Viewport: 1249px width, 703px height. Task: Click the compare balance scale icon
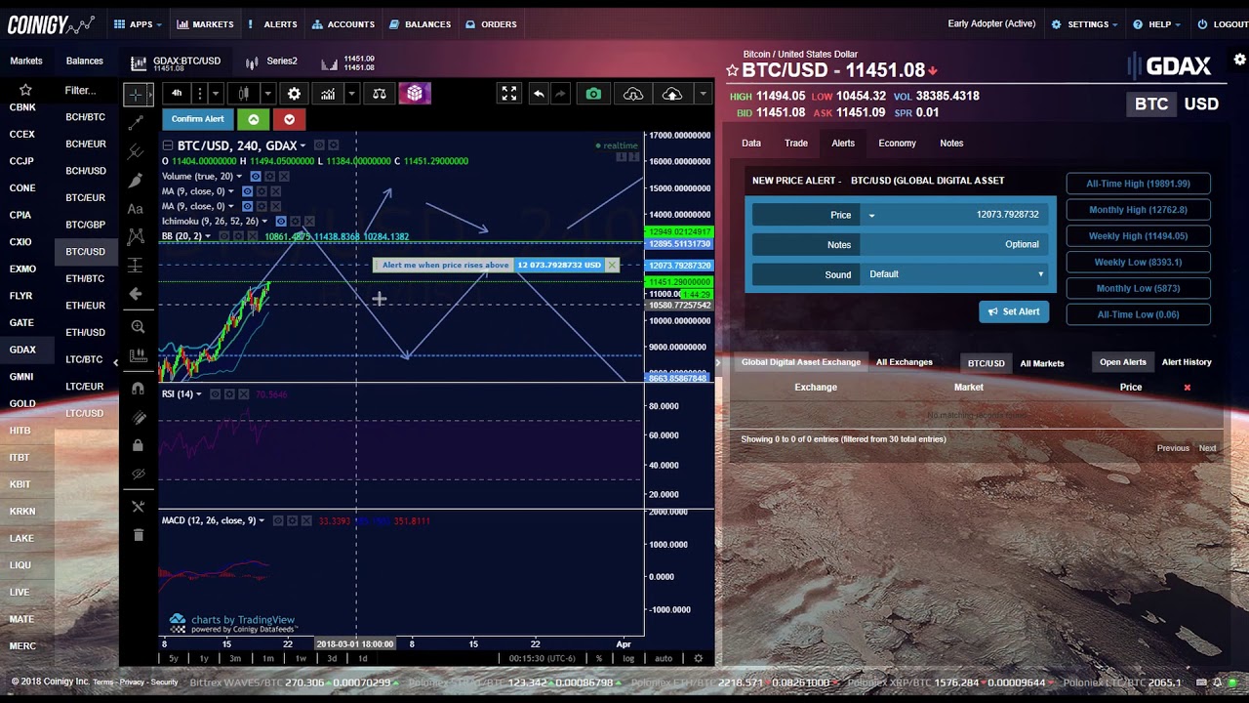(380, 94)
